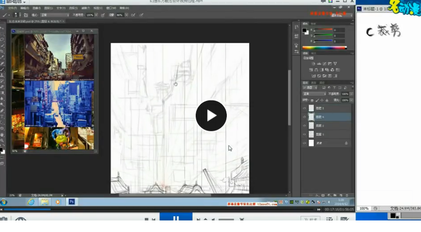Select the Brush tool in the toolbox

pyautogui.click(x=2, y=69)
